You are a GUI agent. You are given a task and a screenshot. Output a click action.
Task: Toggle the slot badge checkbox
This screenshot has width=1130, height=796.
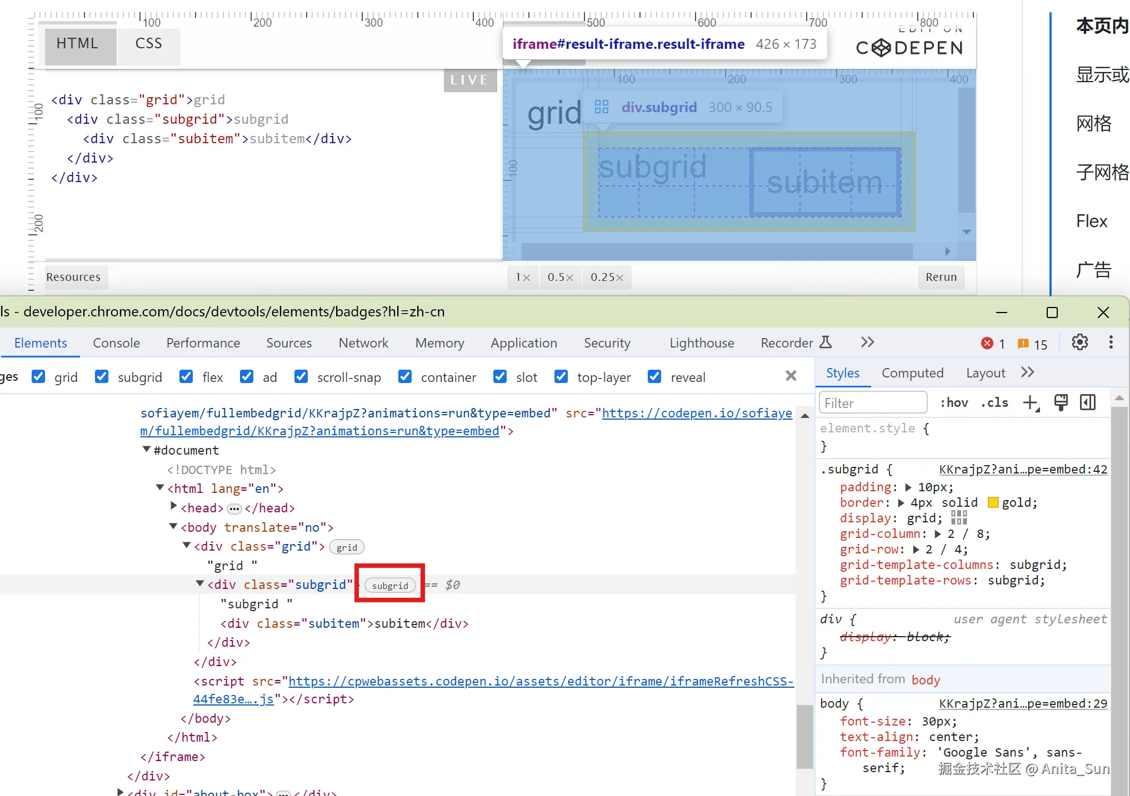(500, 376)
